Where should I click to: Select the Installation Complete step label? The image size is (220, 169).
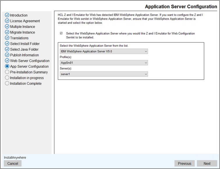click(26, 83)
